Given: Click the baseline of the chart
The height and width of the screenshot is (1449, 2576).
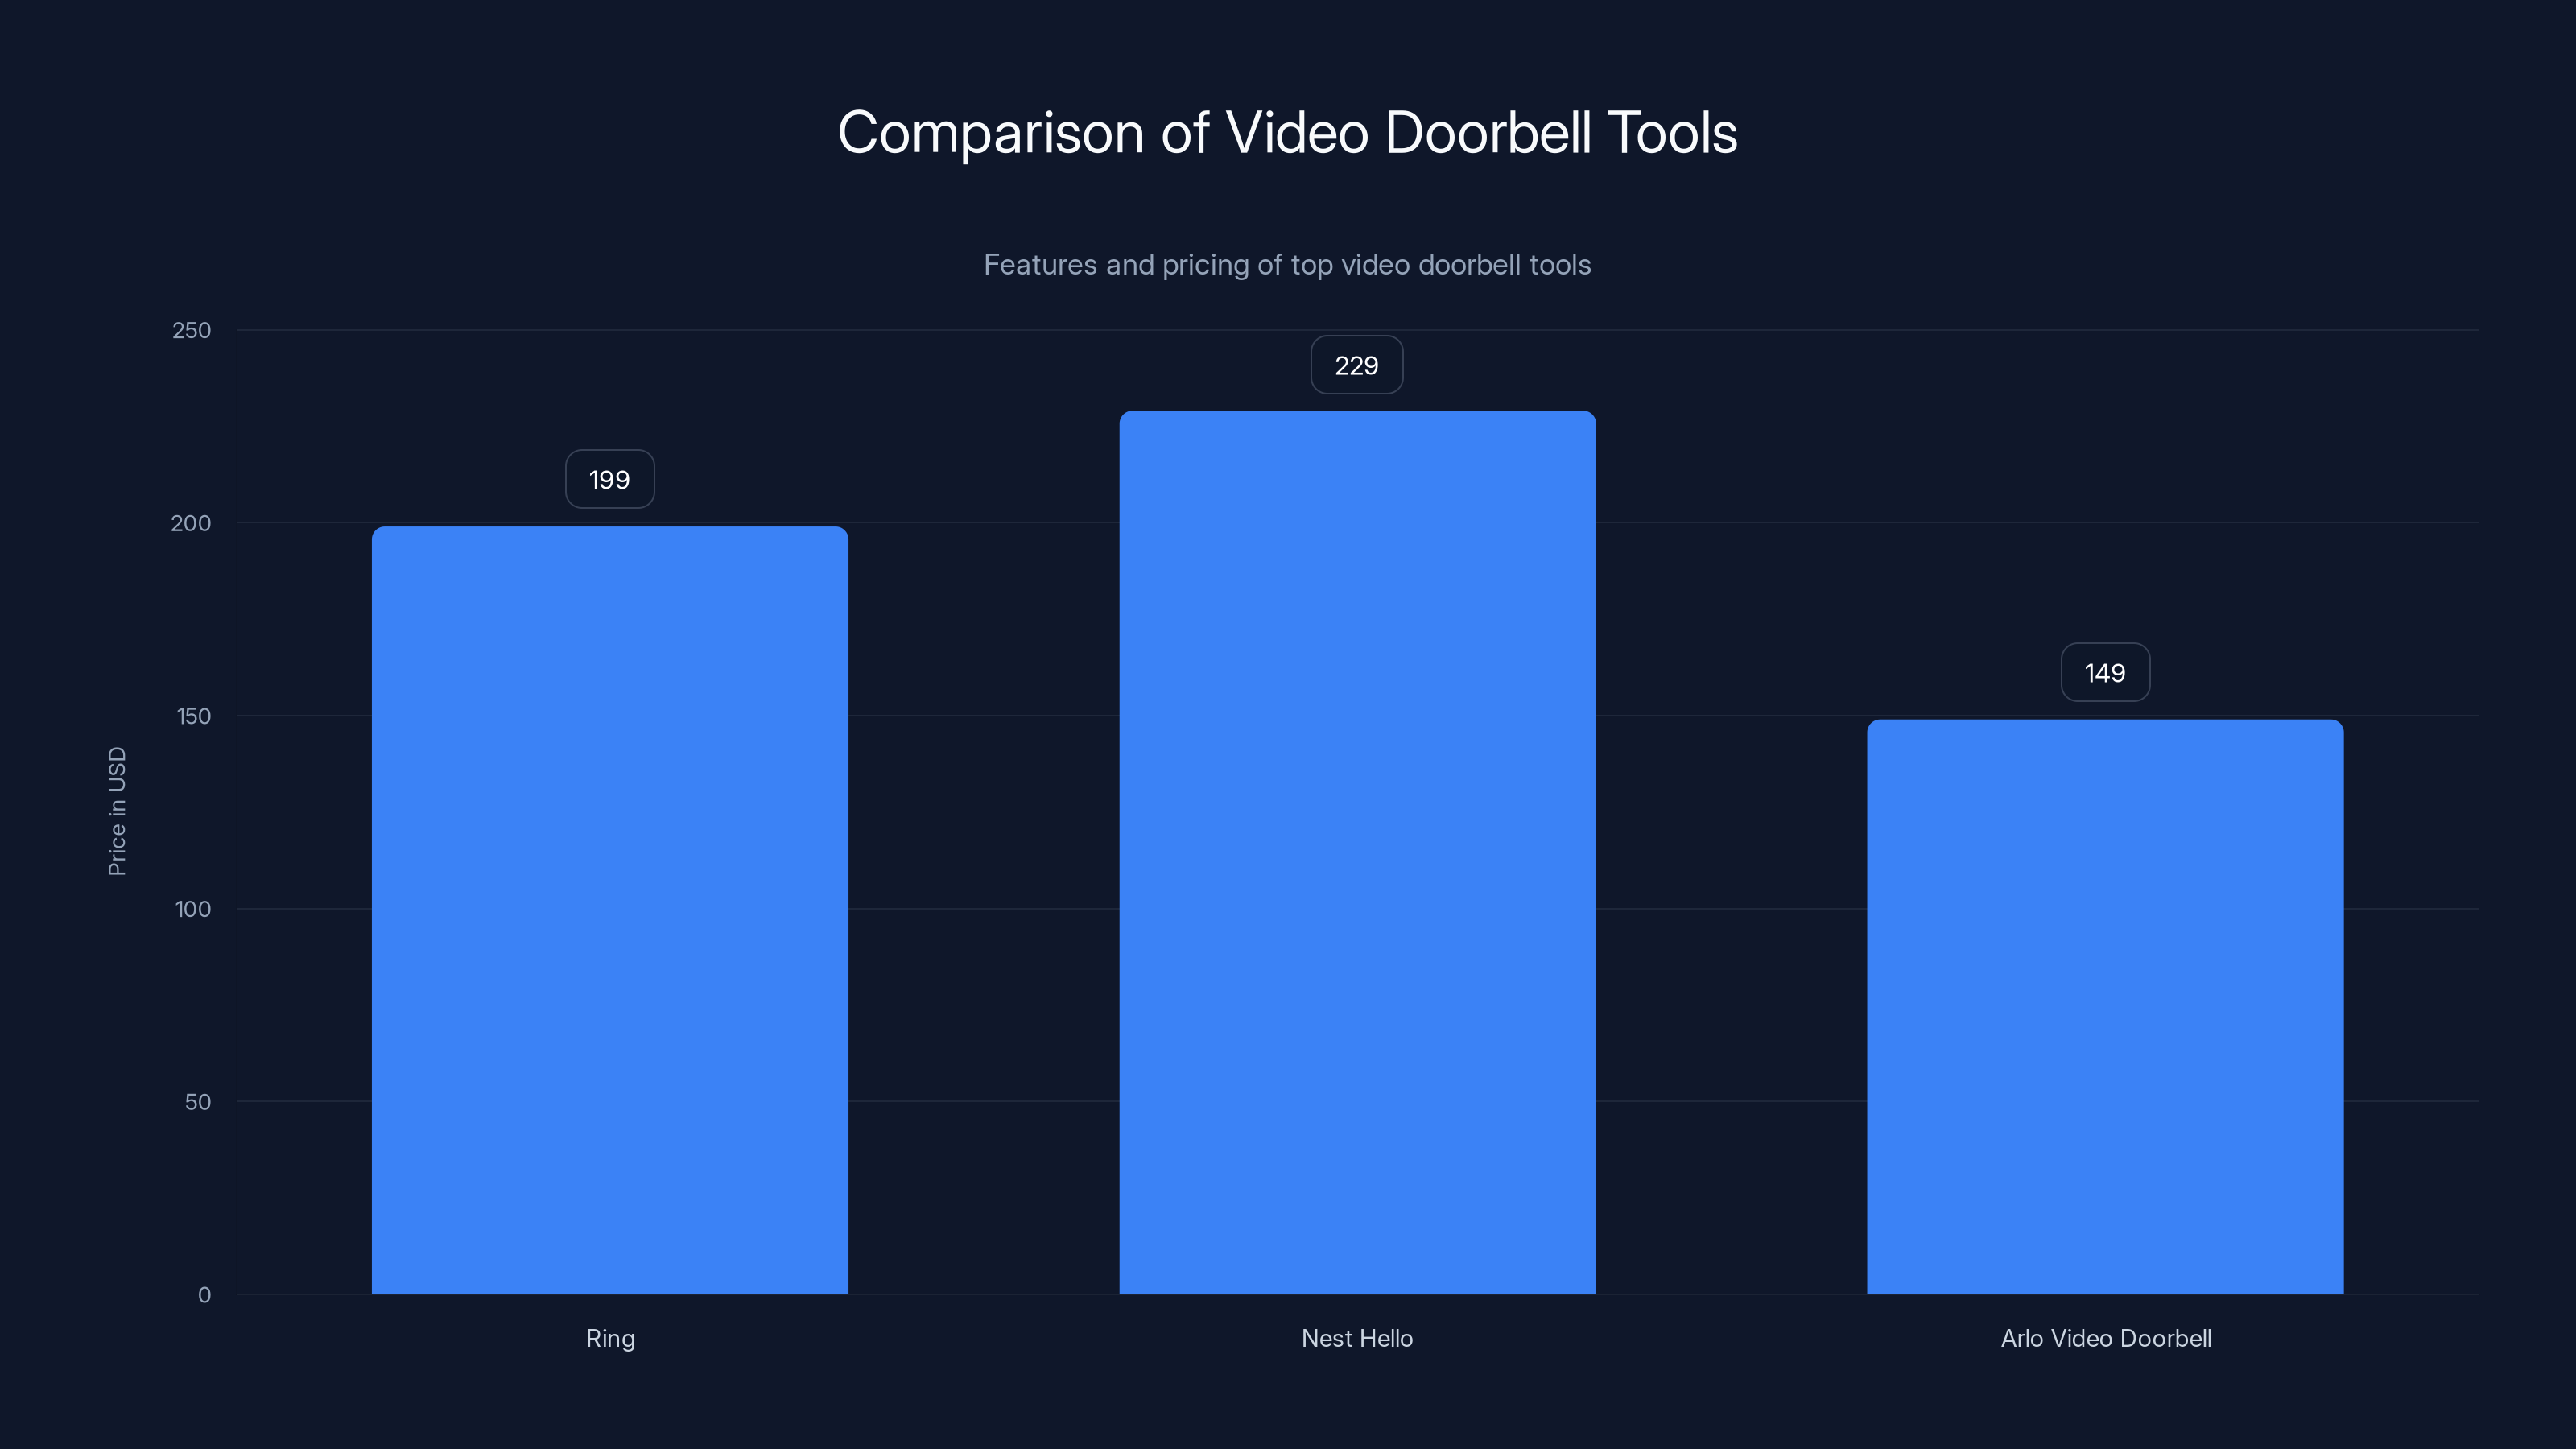Looking at the screenshot, I should pyautogui.click(x=1000, y=1295).
